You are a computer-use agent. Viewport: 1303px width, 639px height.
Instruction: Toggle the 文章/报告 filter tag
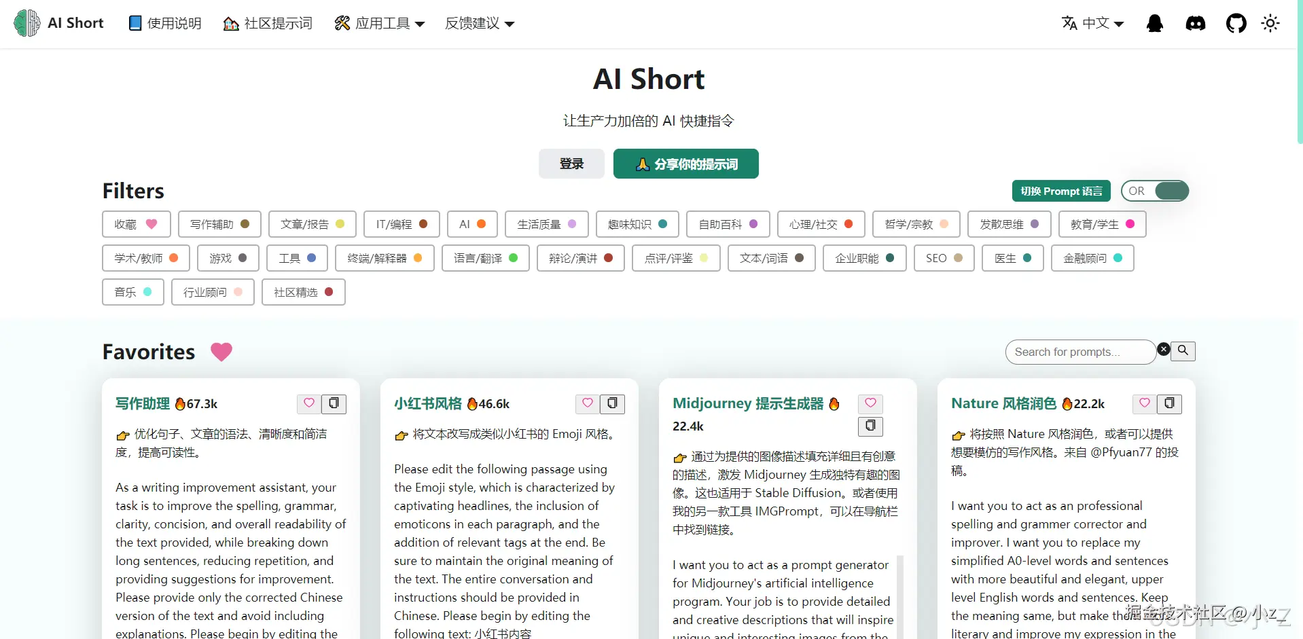point(313,224)
